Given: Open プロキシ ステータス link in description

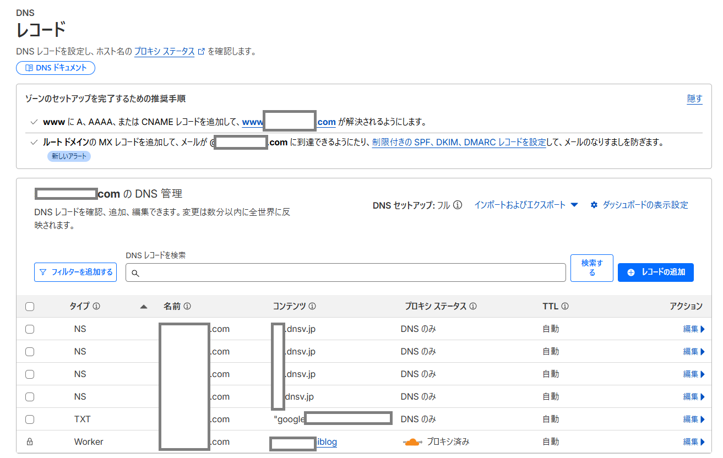Looking at the screenshot, I should click(165, 51).
